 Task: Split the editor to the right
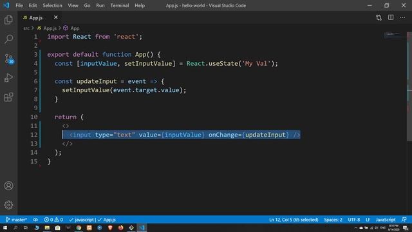(x=391, y=17)
